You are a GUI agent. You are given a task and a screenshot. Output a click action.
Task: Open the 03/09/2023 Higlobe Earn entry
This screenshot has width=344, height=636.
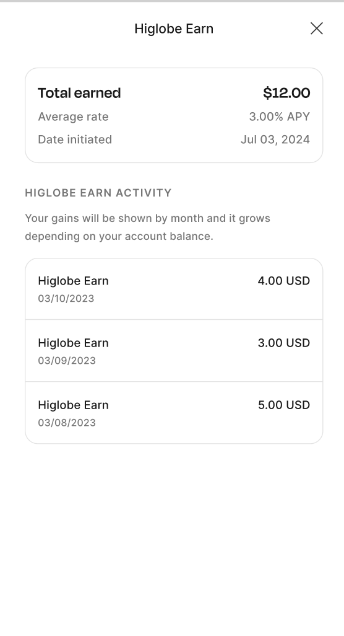pos(174,350)
